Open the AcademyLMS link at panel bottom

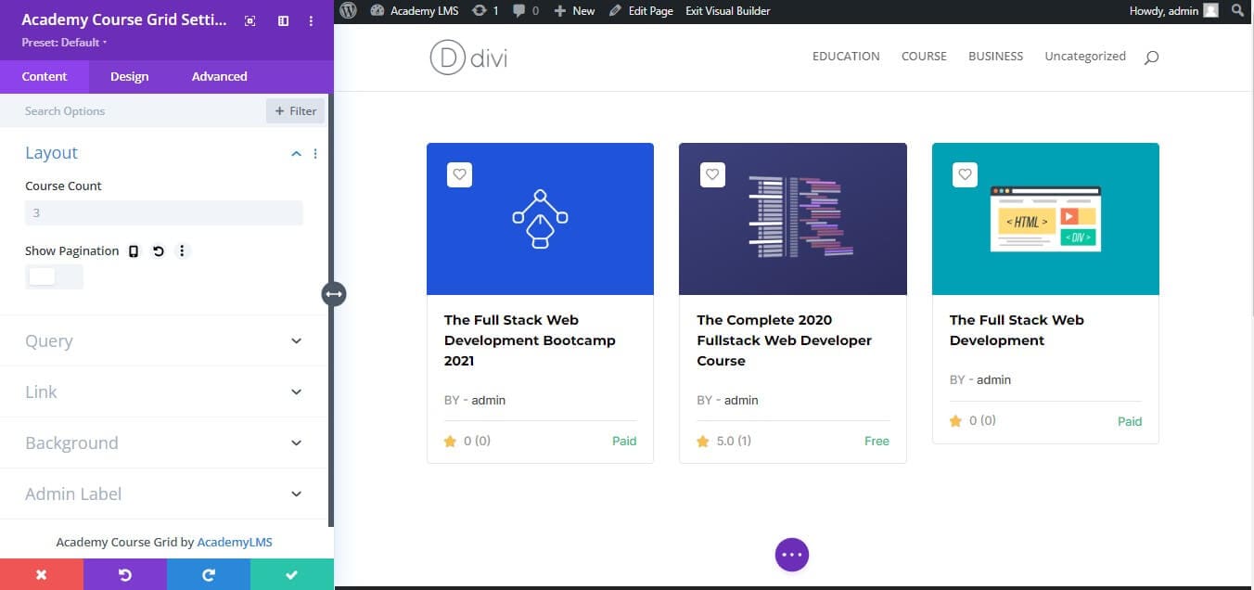(235, 542)
